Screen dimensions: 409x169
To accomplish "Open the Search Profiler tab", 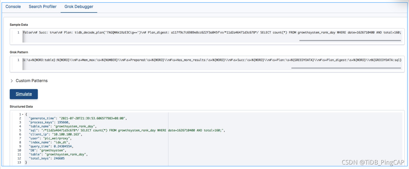I will (42, 6).
